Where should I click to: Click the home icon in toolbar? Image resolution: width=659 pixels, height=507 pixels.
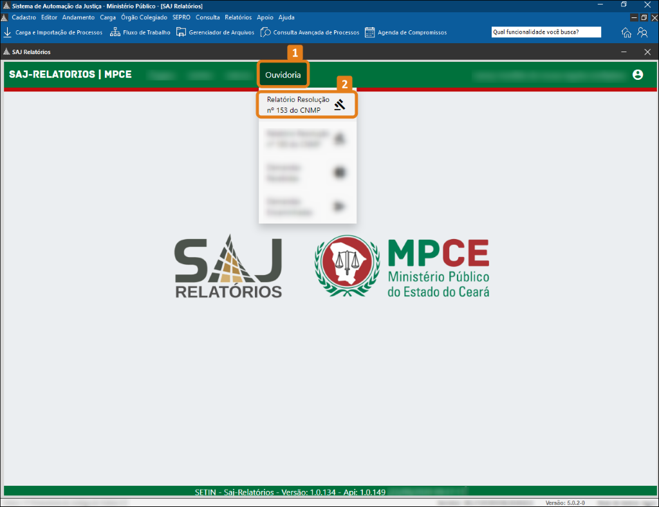[x=626, y=32]
